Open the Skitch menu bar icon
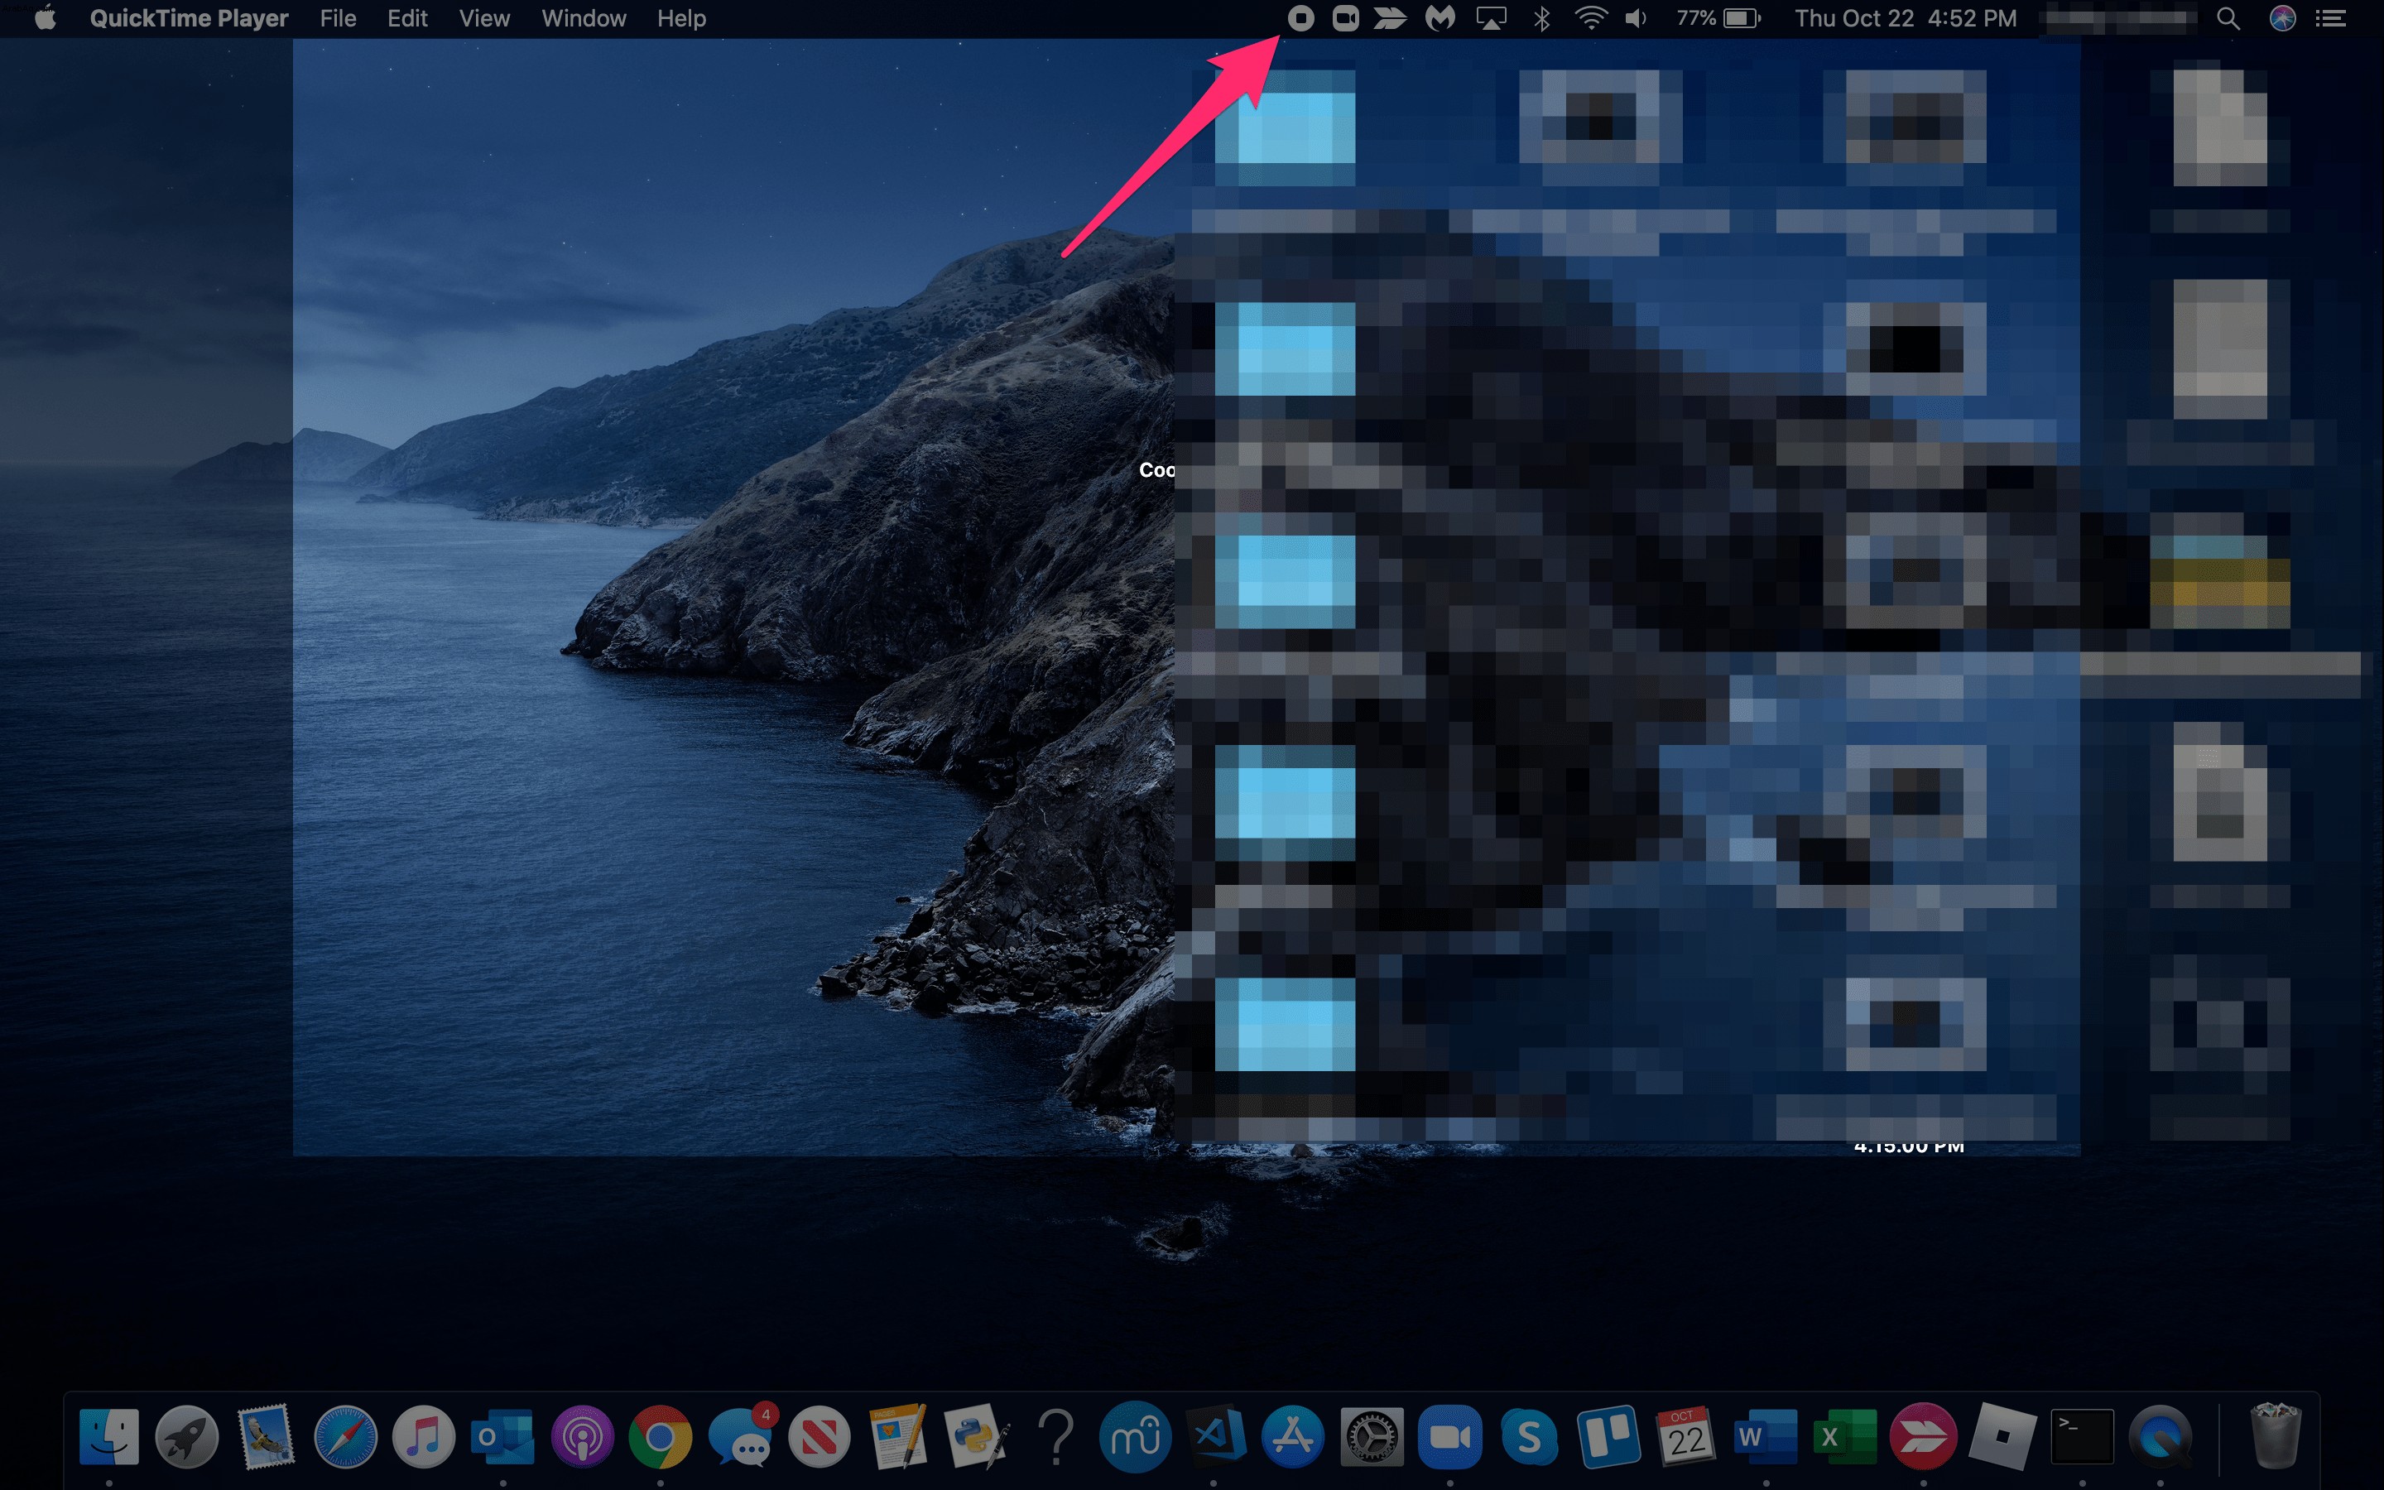2384x1490 pixels. click(1390, 17)
